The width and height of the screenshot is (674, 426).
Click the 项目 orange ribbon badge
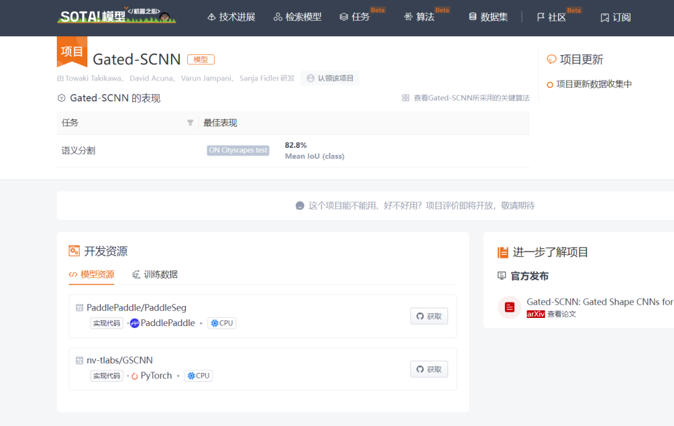coord(72,52)
